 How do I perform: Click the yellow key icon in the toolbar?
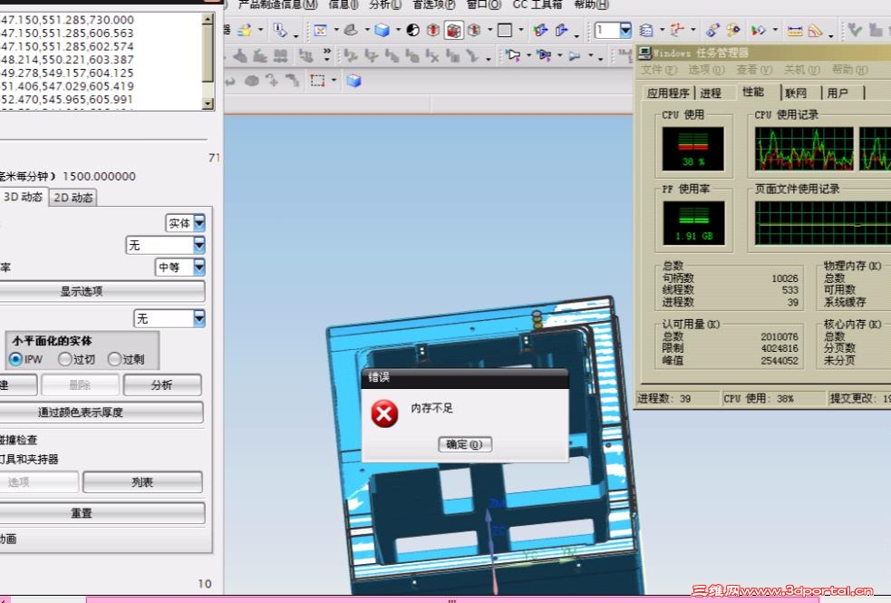(733, 30)
